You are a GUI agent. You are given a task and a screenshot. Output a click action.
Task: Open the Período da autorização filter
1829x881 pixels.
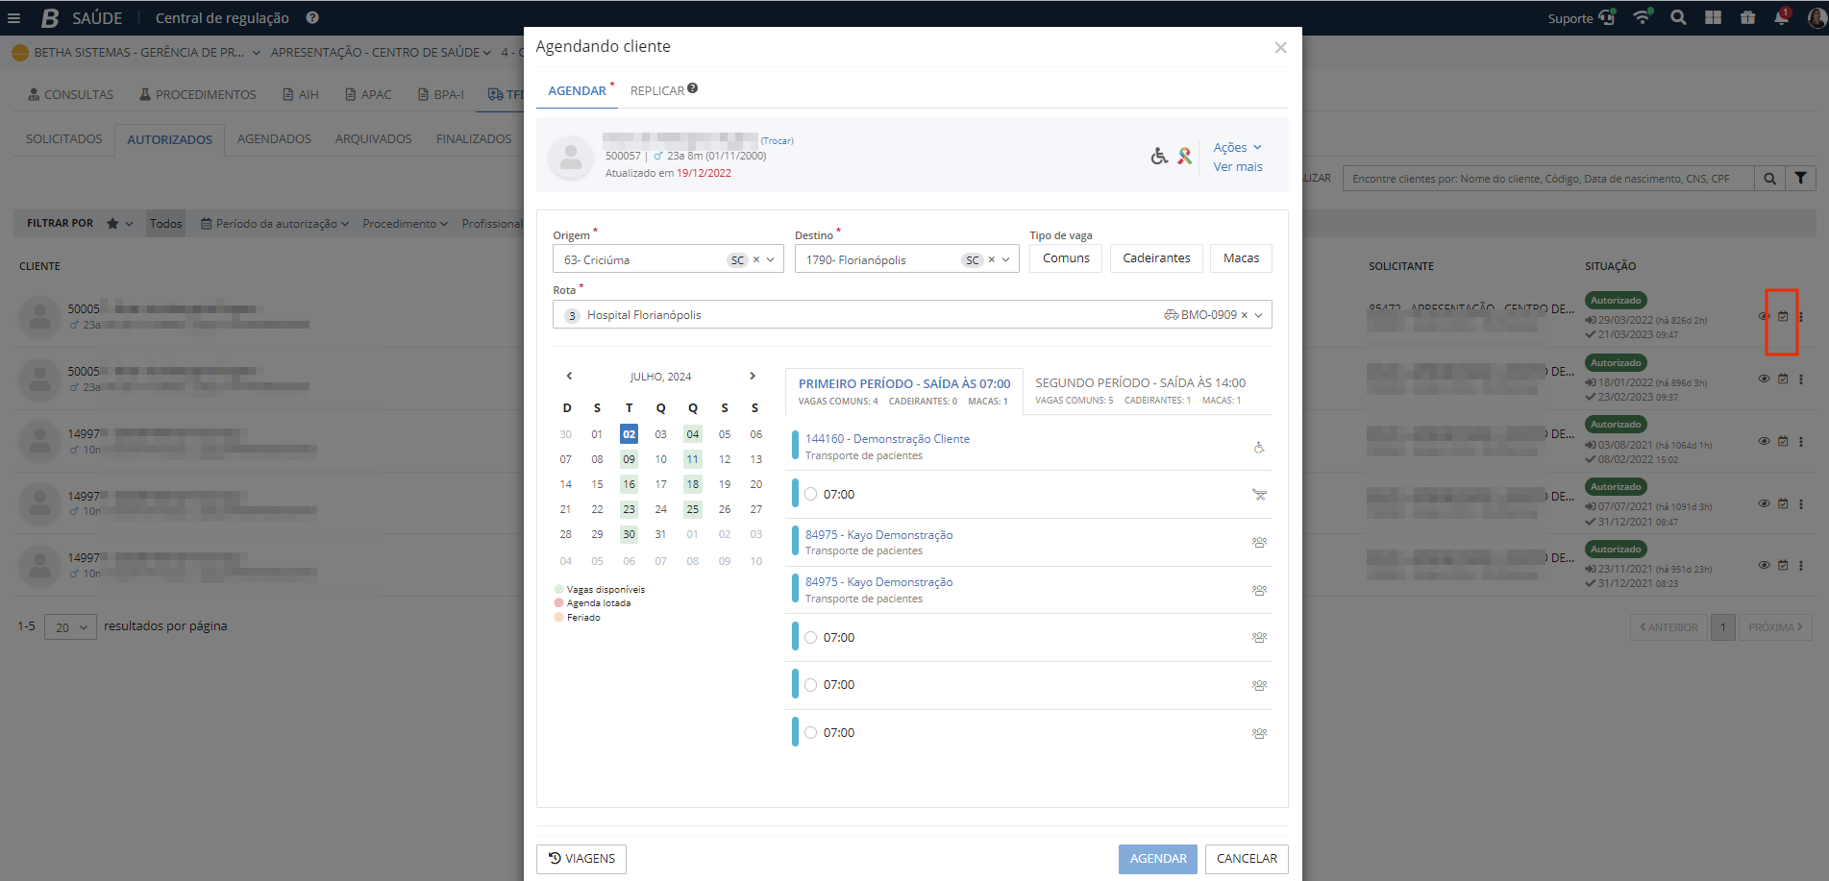pyautogui.click(x=275, y=224)
